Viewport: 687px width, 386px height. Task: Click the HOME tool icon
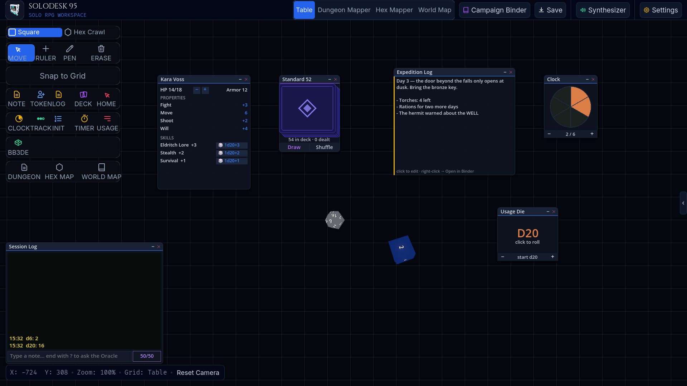(x=107, y=99)
